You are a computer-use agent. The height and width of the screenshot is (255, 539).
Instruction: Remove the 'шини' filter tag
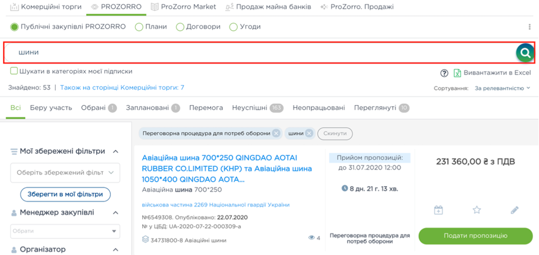tap(309, 133)
